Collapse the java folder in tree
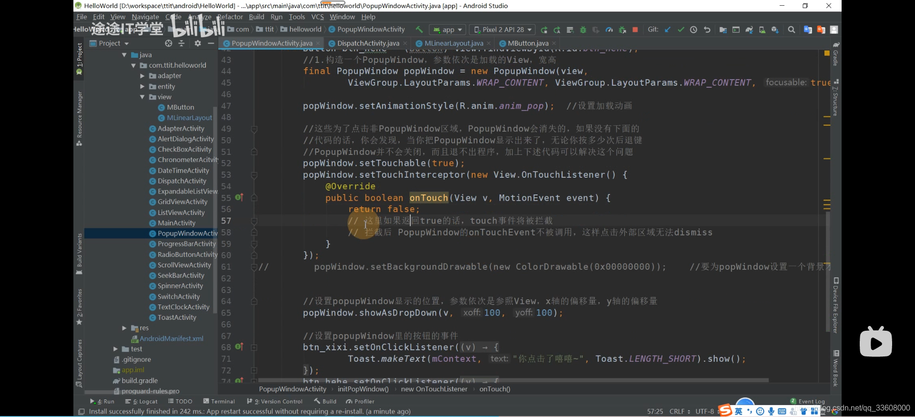Viewport: 915px width, 417px height. (x=124, y=55)
